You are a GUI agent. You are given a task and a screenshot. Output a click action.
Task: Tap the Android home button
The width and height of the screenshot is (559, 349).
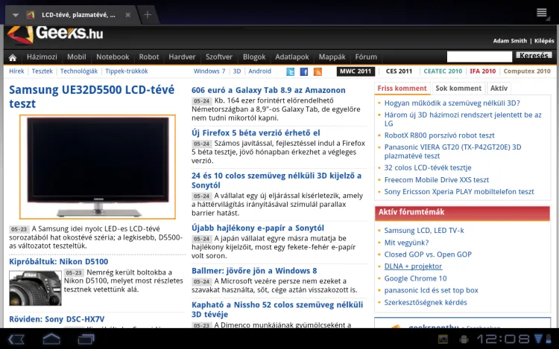(x=51, y=339)
